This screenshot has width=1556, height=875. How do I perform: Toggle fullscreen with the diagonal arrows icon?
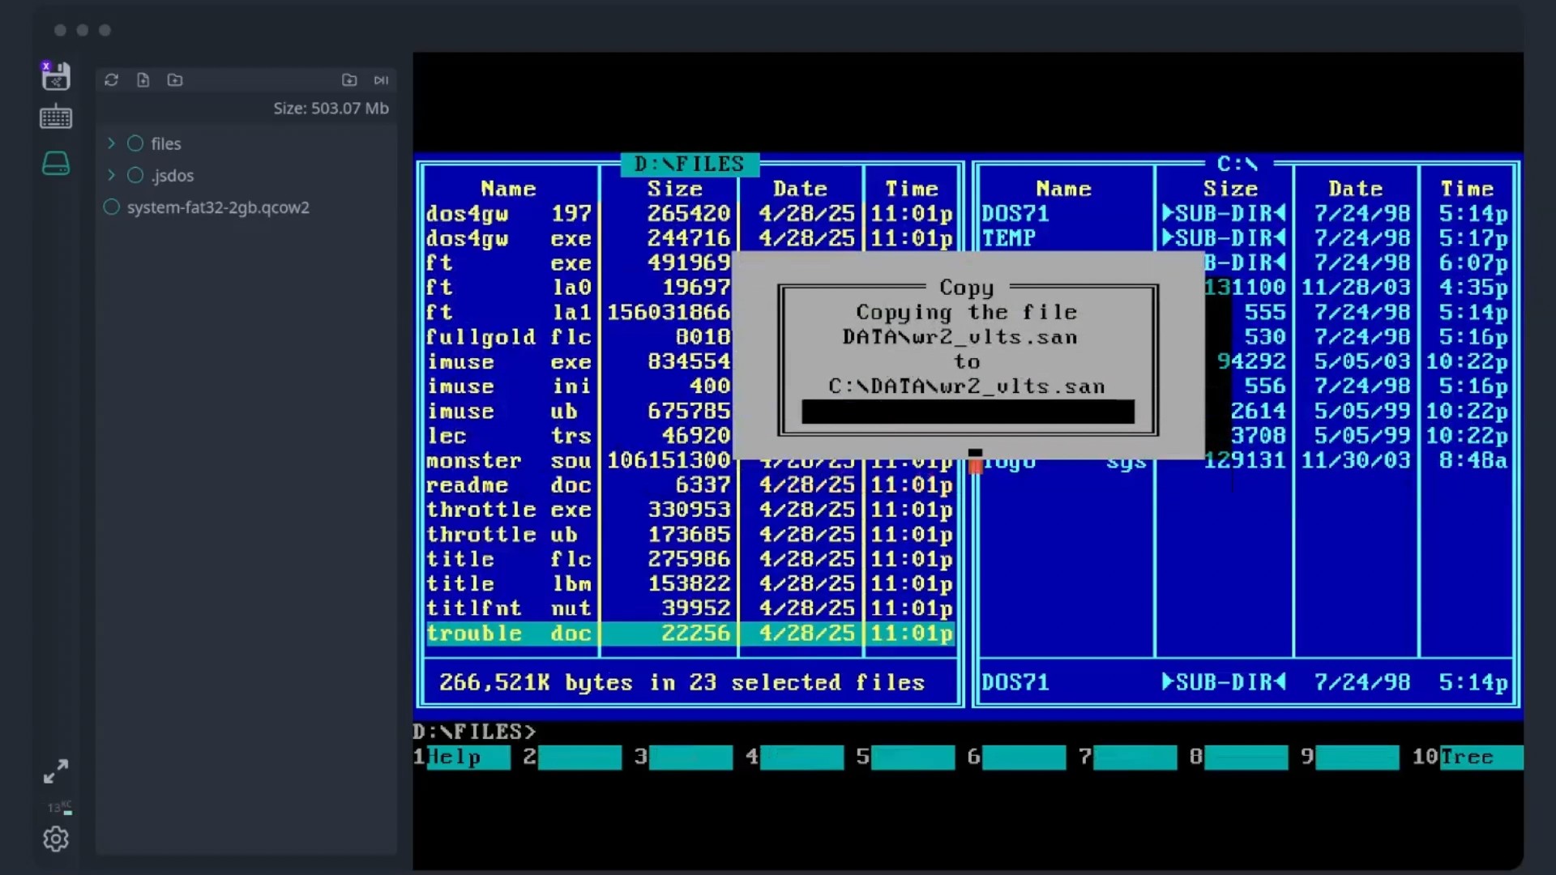[x=56, y=771]
